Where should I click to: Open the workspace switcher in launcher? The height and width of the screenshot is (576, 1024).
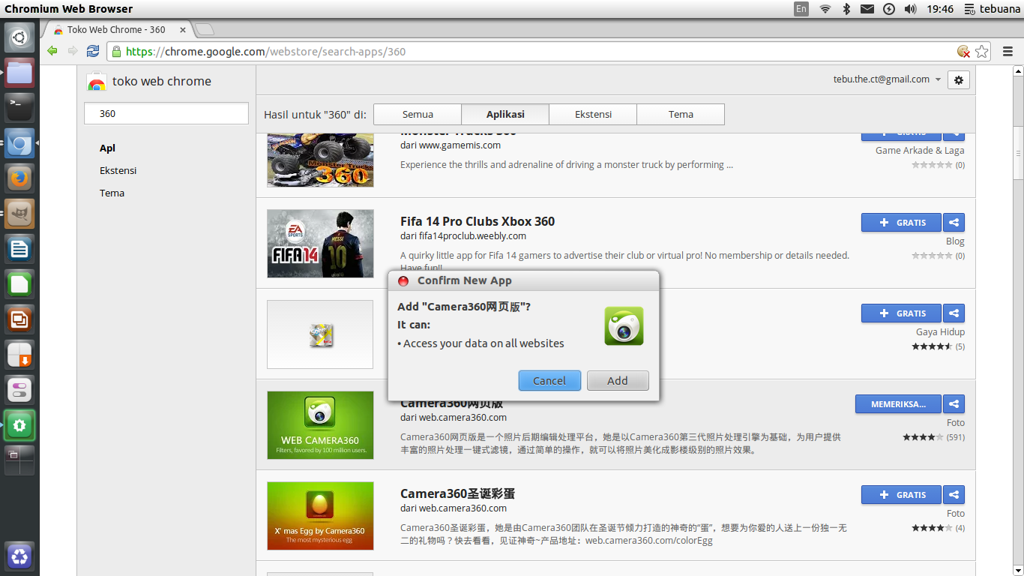click(x=19, y=460)
